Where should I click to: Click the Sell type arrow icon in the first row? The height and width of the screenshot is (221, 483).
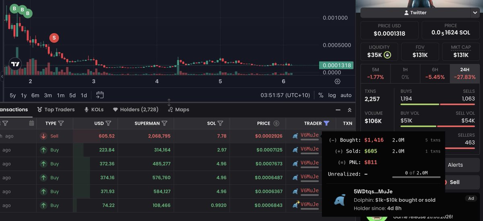[43, 136]
